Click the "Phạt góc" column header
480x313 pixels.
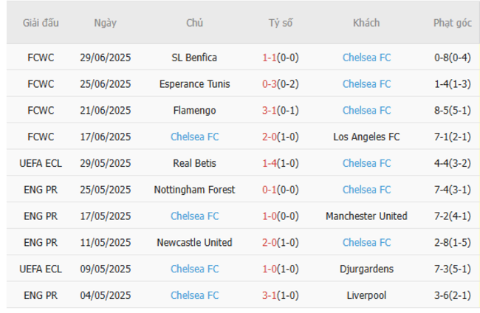pos(452,23)
